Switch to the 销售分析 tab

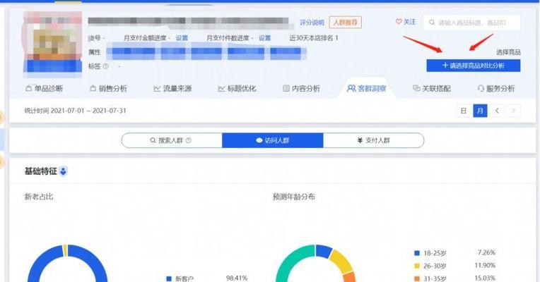point(108,89)
